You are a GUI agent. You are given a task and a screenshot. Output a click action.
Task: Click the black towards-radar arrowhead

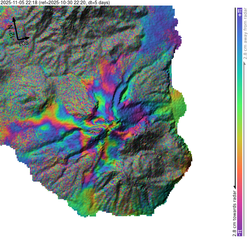point(234,187)
